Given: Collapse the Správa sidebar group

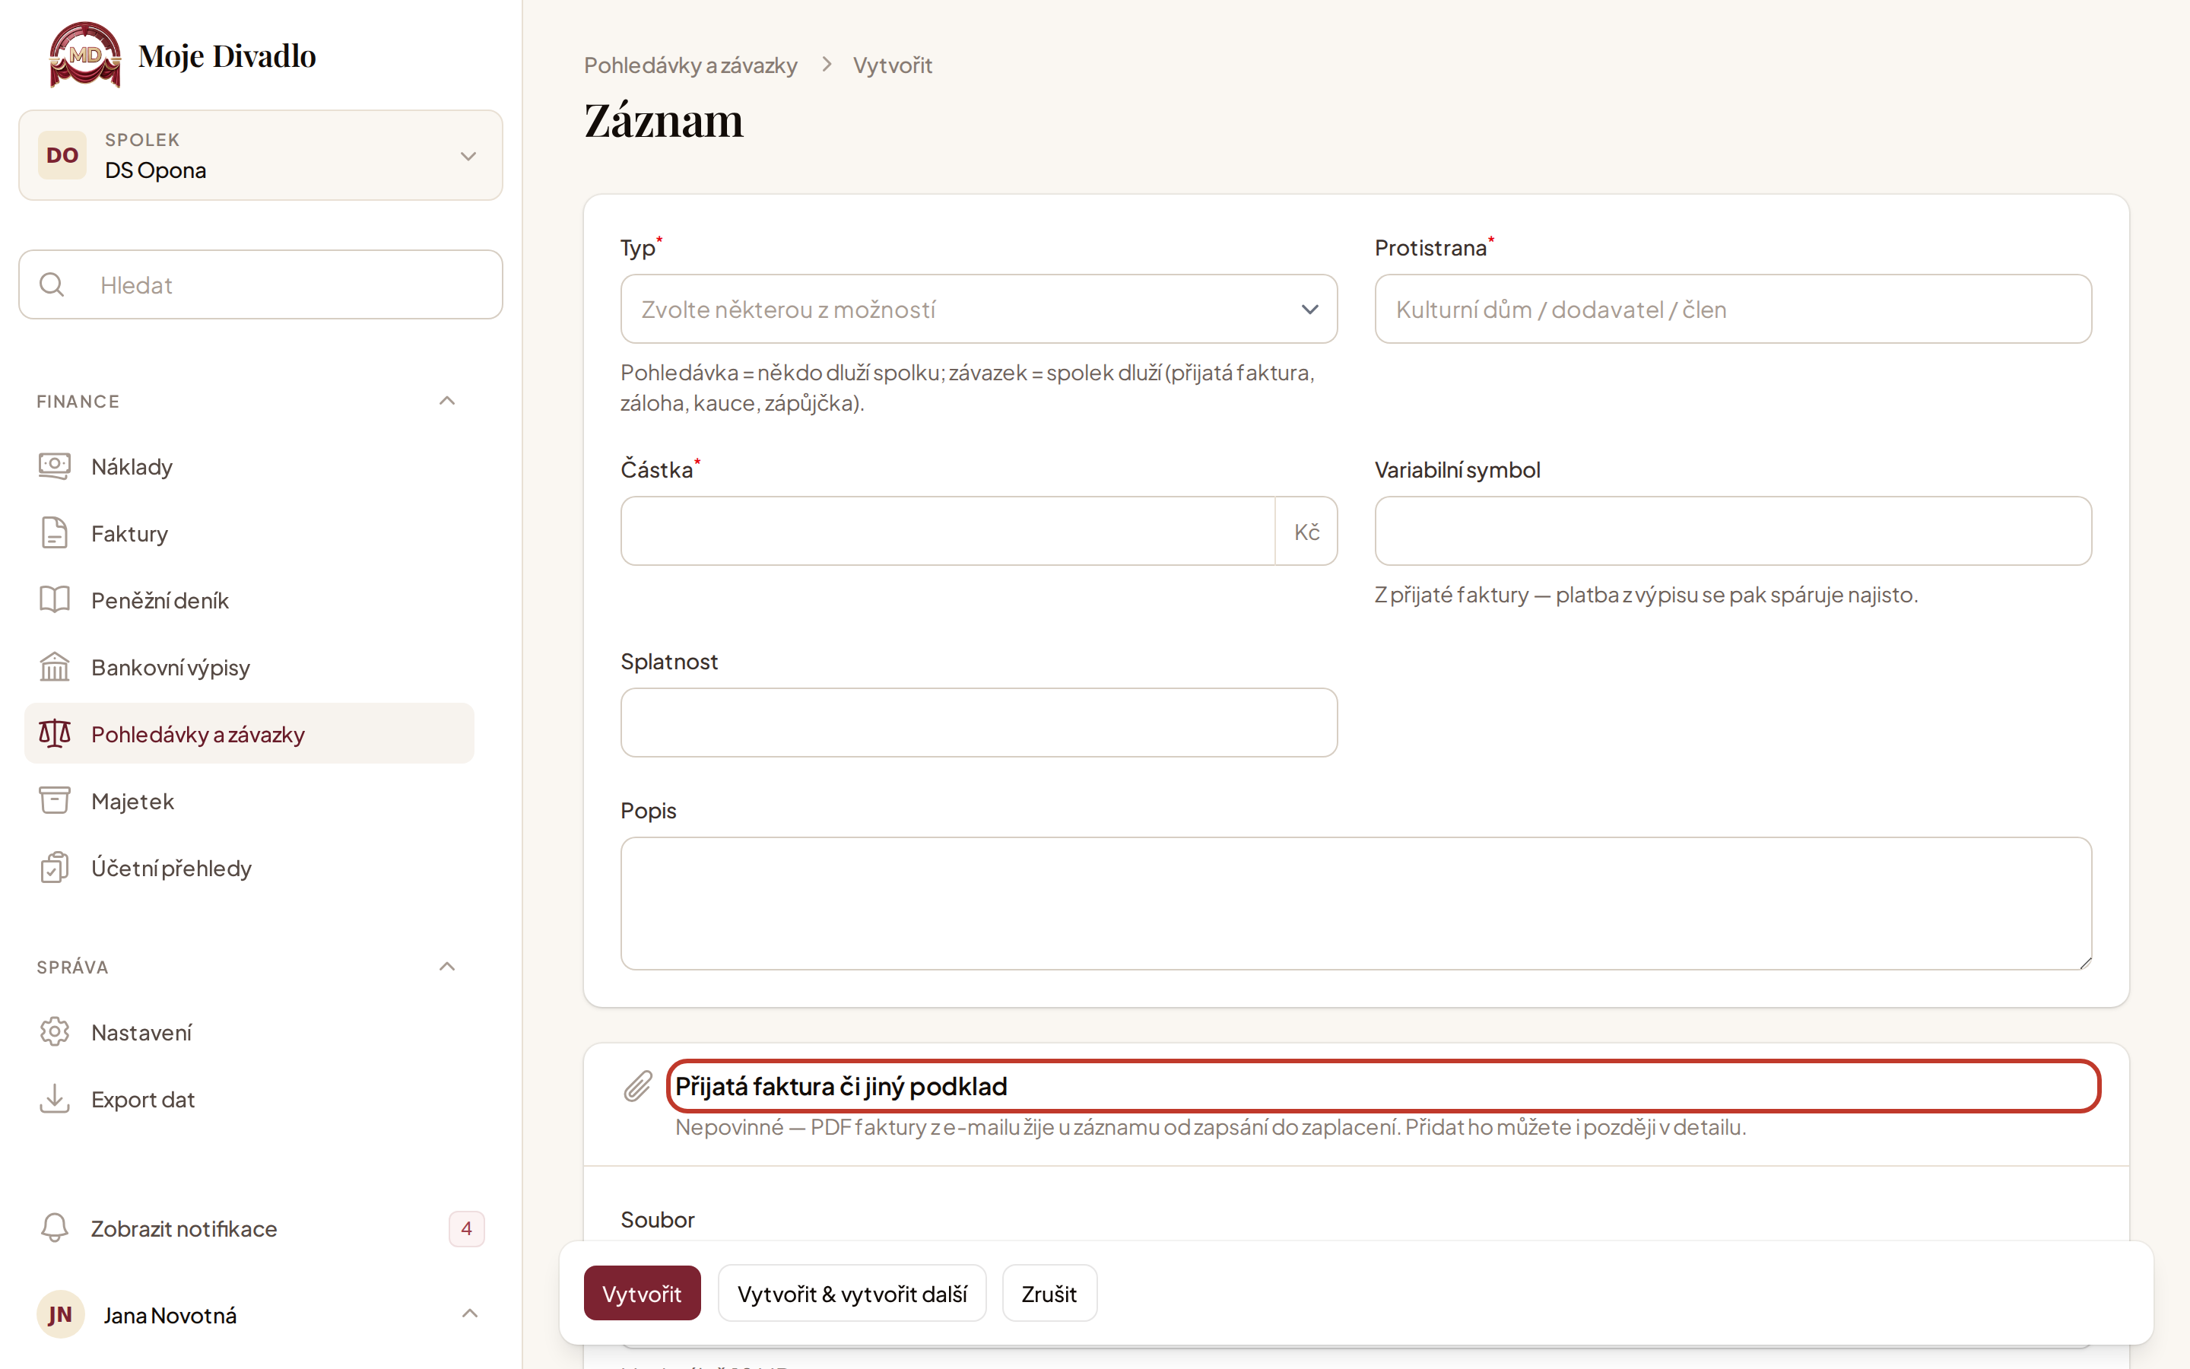Looking at the screenshot, I should [447, 966].
